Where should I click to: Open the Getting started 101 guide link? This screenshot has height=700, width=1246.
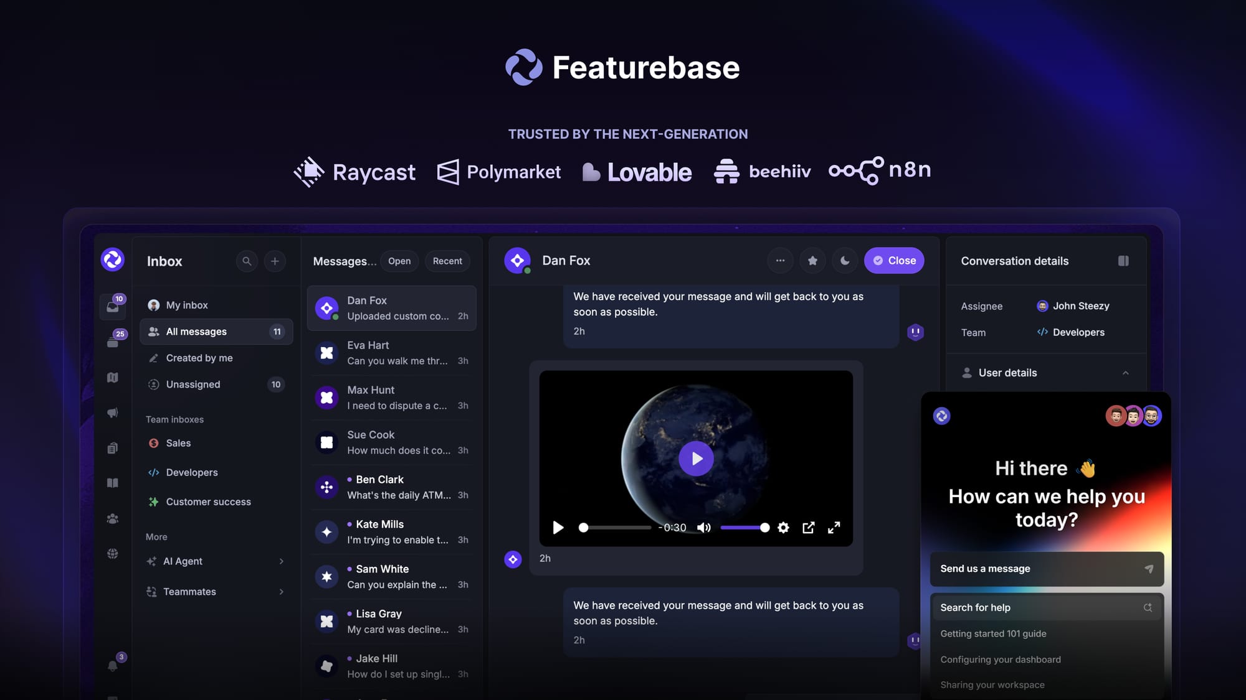[x=993, y=633]
